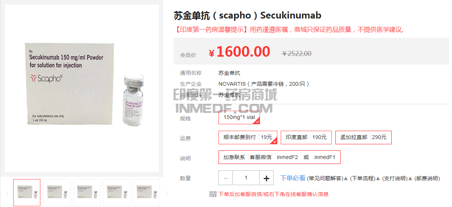
Task: Select the 150mg*1 vial specification option
Action: [x=239, y=118]
